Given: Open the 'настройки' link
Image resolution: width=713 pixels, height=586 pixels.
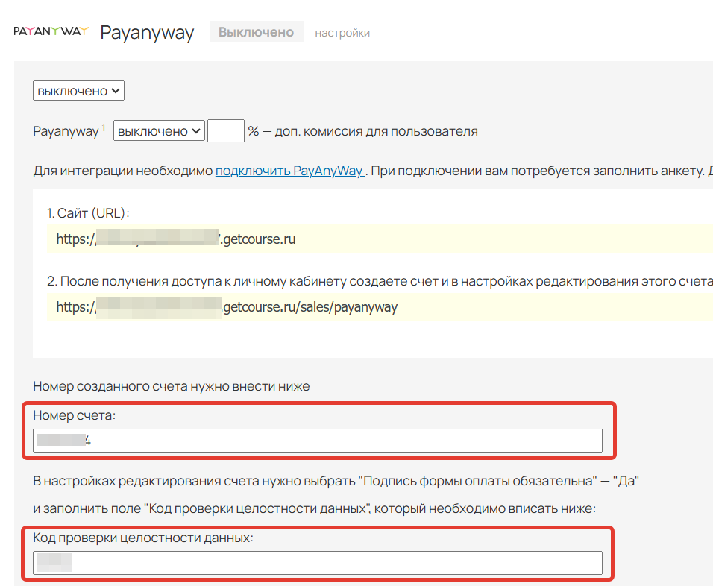Looking at the screenshot, I should coord(342,33).
